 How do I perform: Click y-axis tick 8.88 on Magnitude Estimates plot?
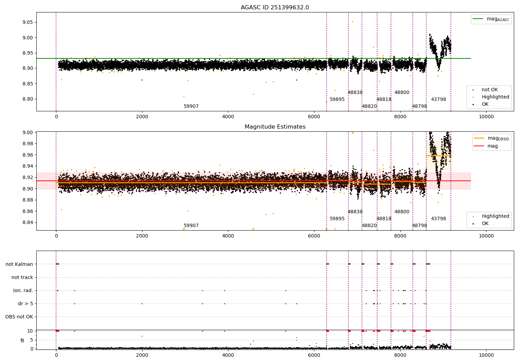point(27,200)
